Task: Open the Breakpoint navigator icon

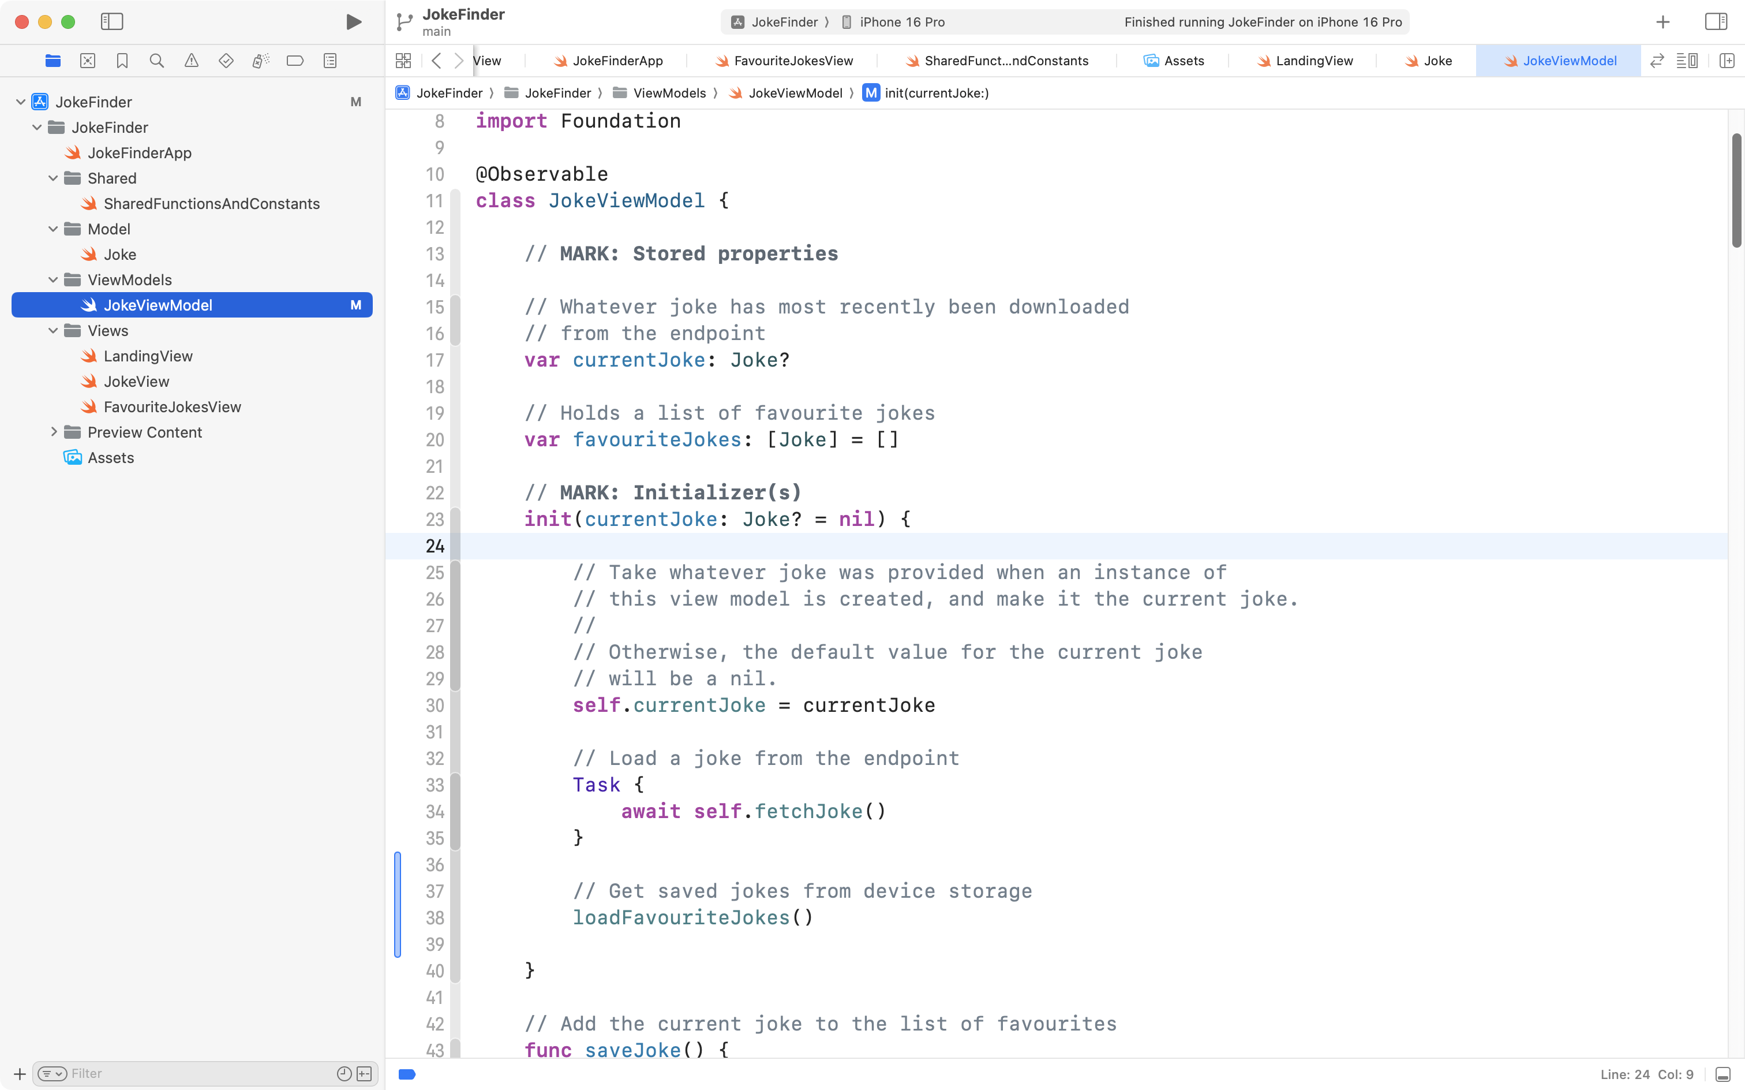Action: click(x=295, y=61)
